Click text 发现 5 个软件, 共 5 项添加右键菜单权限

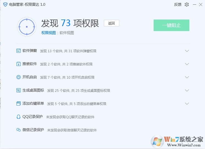pos(77,104)
